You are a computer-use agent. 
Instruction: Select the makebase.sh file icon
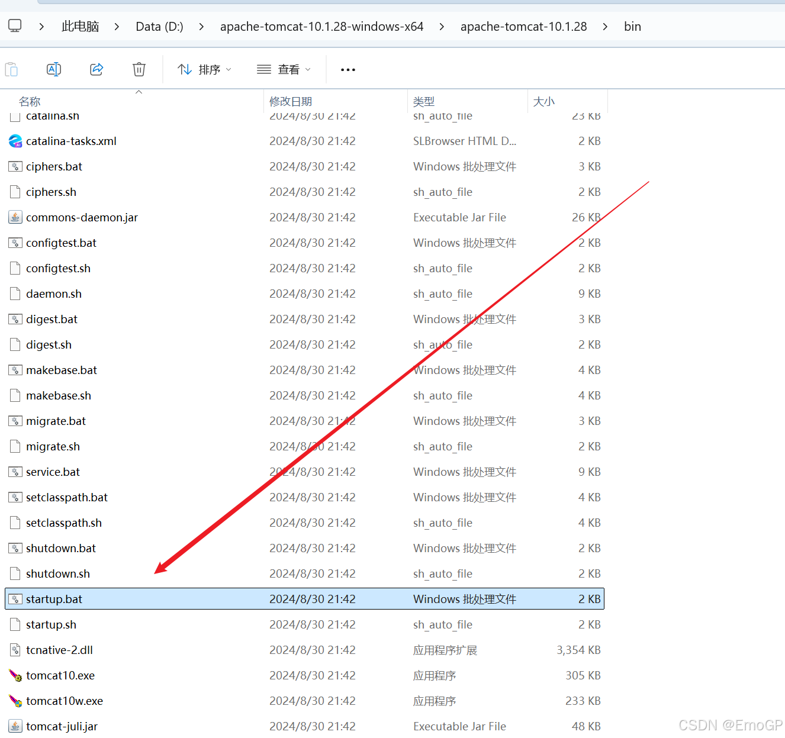15,395
